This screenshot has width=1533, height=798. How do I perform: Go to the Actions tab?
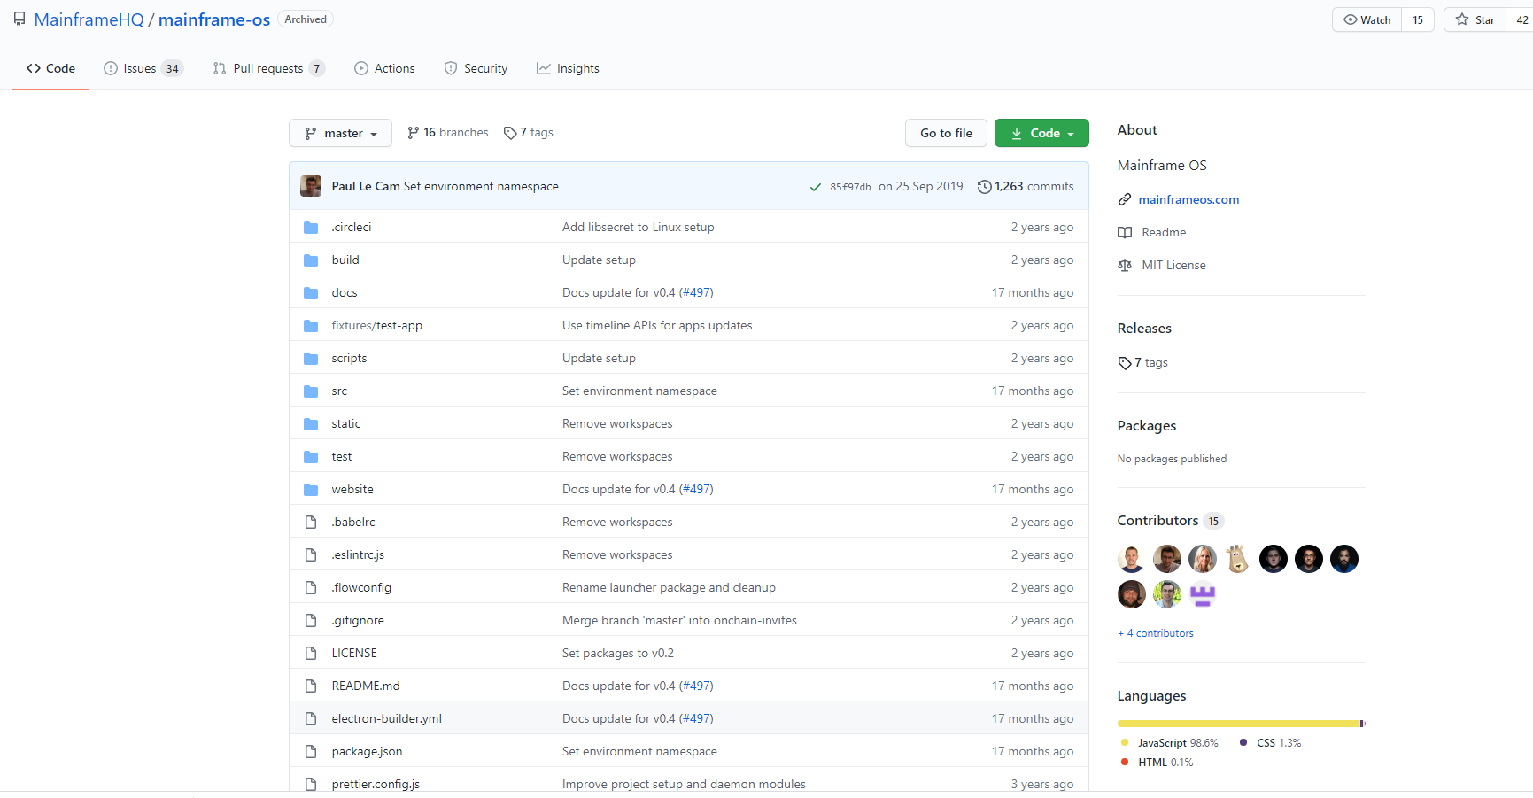pos(384,68)
